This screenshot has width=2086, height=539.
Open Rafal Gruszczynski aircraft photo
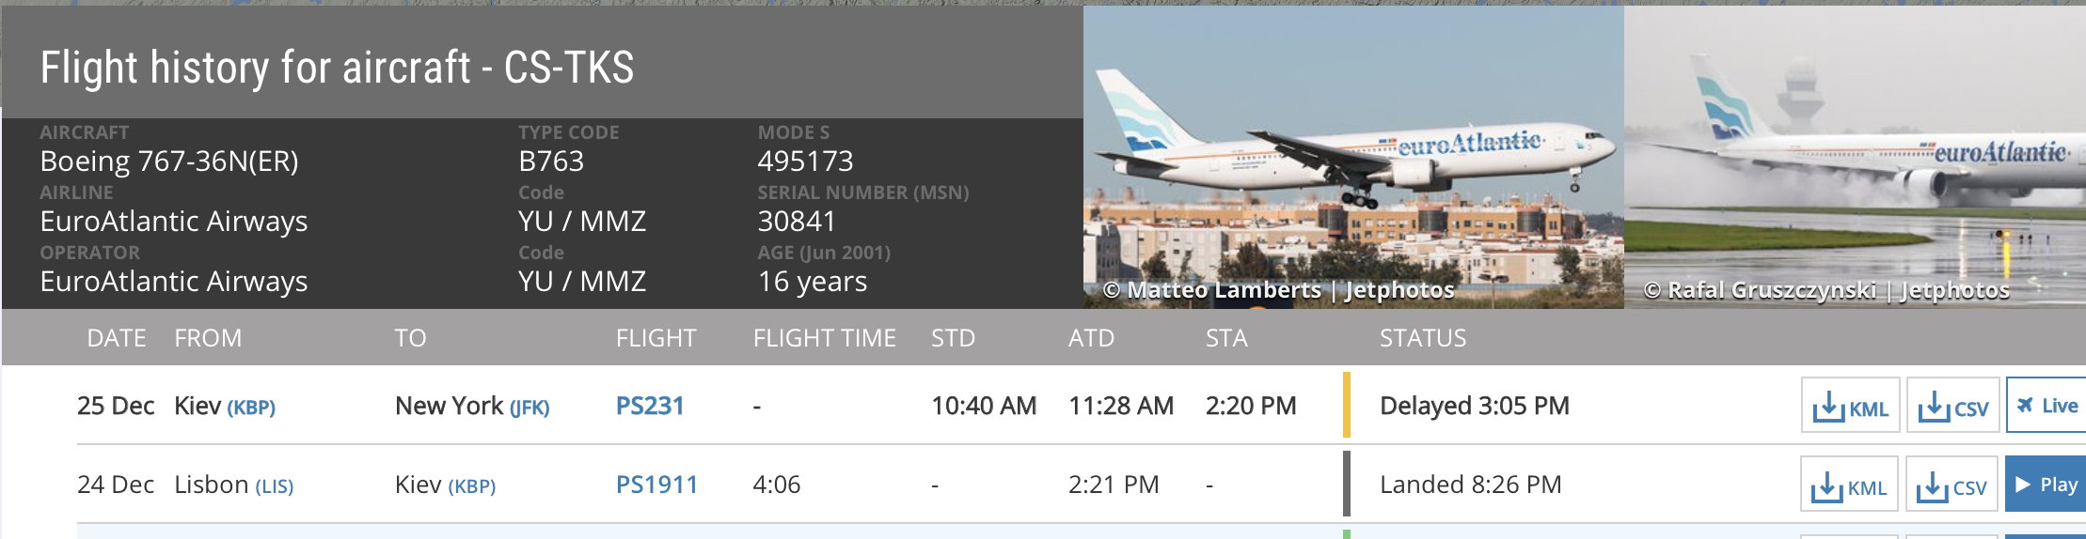[x=1855, y=157]
